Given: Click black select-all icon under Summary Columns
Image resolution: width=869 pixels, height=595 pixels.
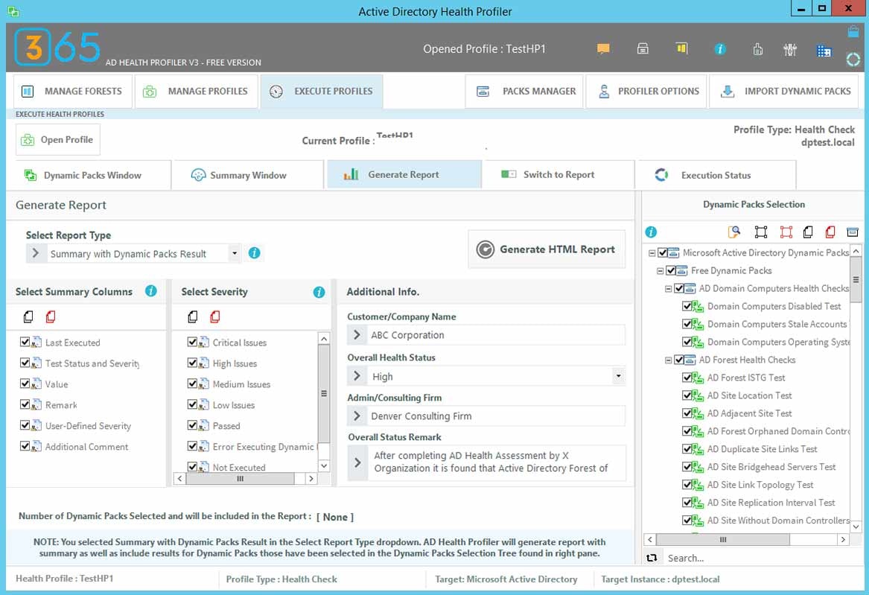Looking at the screenshot, I should click(x=28, y=316).
